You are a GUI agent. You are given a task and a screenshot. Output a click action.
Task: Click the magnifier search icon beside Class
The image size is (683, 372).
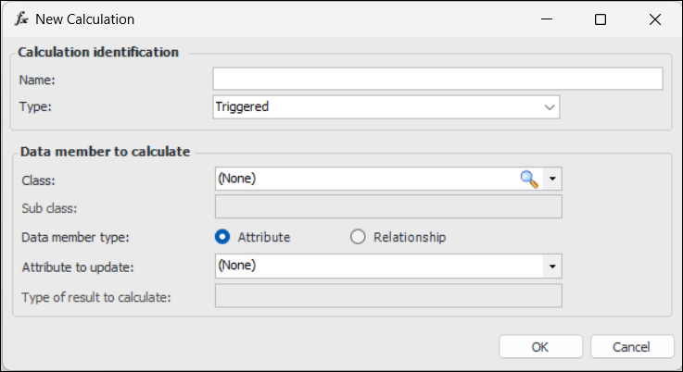[529, 179]
